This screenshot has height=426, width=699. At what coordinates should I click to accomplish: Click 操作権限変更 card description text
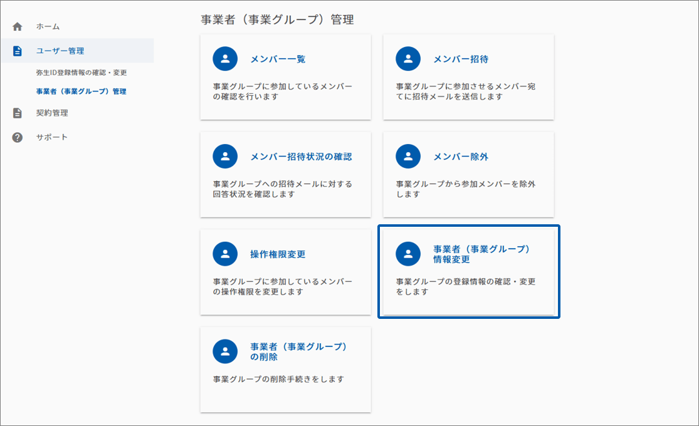[x=282, y=287]
